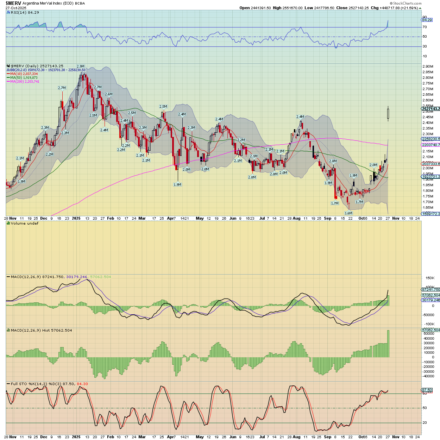Click the Full STO legend line marker
Image resolution: width=440 pixels, height=440 pixels.
coord(8,384)
